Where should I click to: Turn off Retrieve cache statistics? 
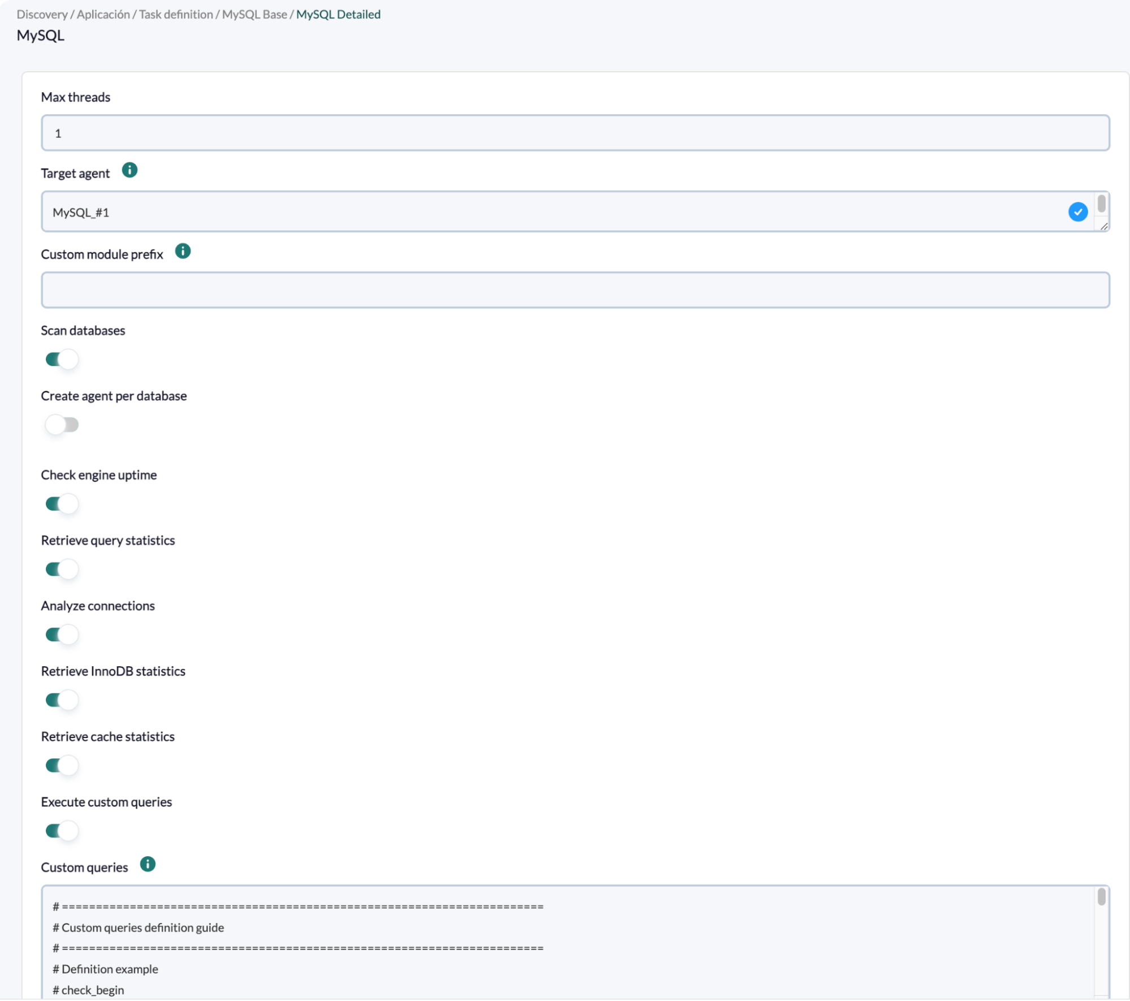pos(61,766)
